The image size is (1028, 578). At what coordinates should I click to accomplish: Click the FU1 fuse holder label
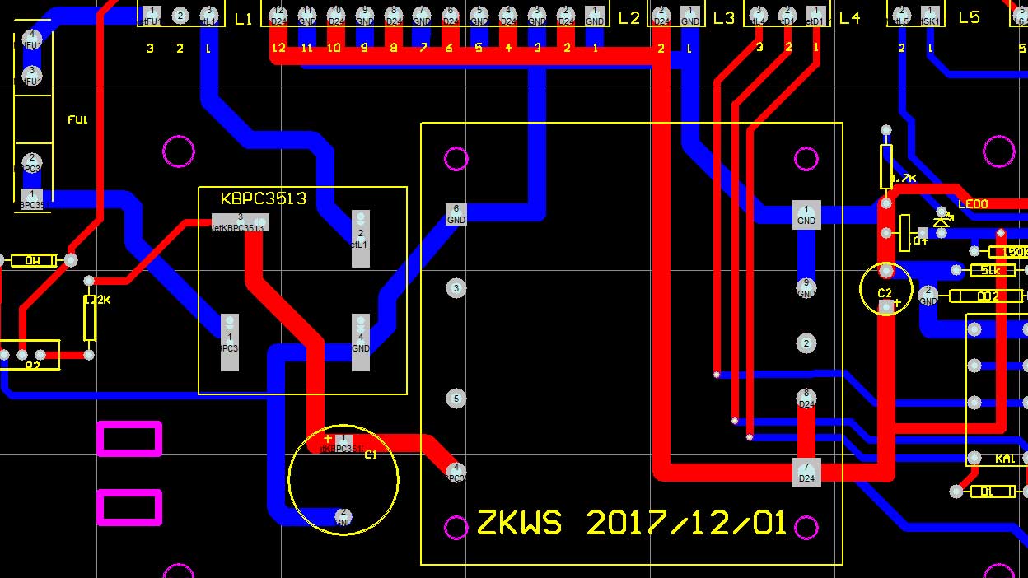[77, 120]
